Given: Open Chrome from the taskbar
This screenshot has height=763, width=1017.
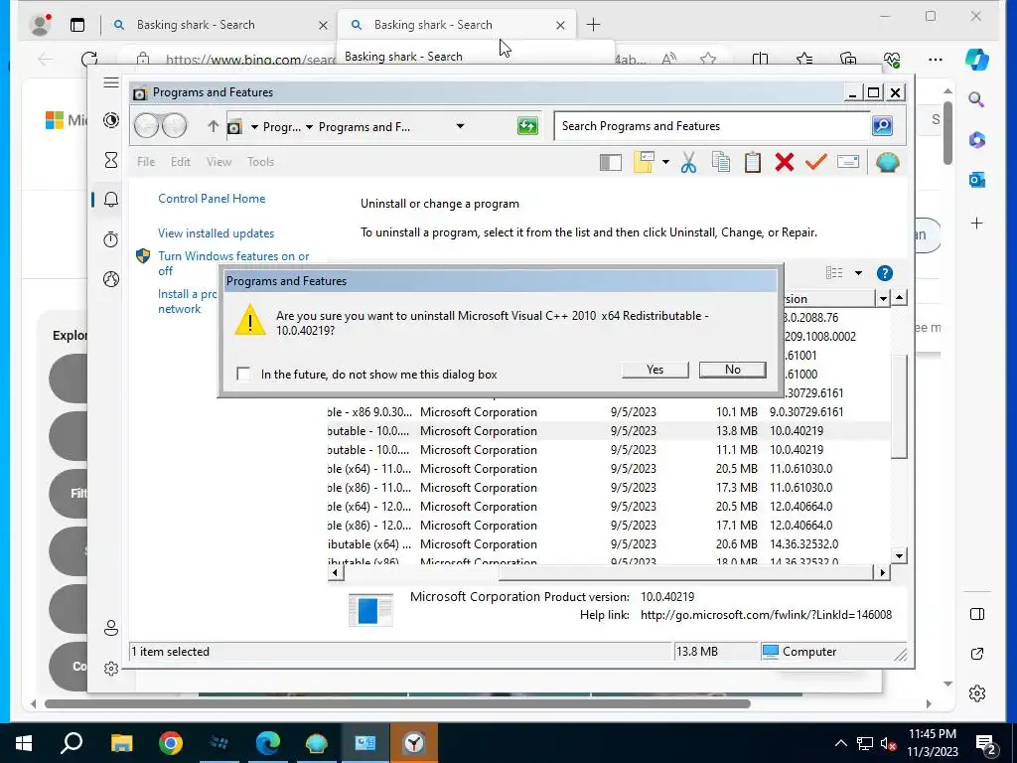Looking at the screenshot, I should pos(171,743).
